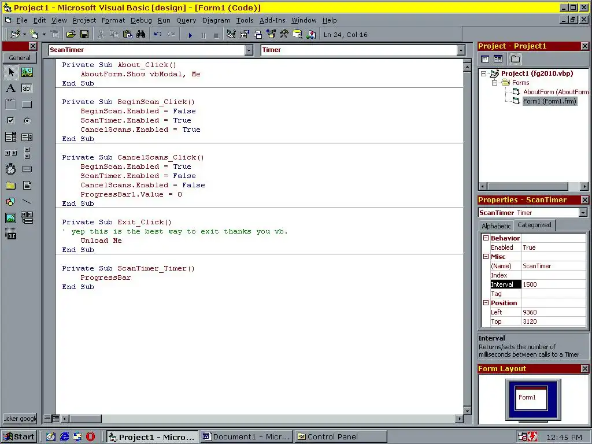Select the OptionButton control in the toolbox
Image resolution: width=592 pixels, height=444 pixels.
pos(27,120)
